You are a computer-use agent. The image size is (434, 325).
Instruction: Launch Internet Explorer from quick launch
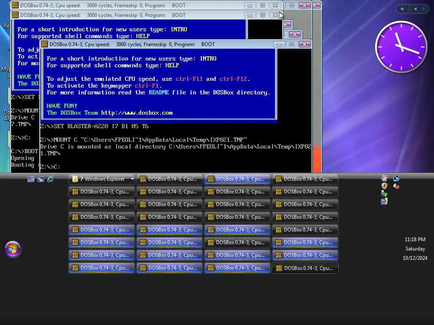[50, 179]
